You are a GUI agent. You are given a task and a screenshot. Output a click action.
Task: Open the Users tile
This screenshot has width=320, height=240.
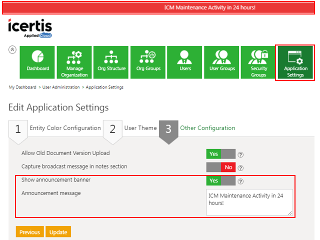185,62
